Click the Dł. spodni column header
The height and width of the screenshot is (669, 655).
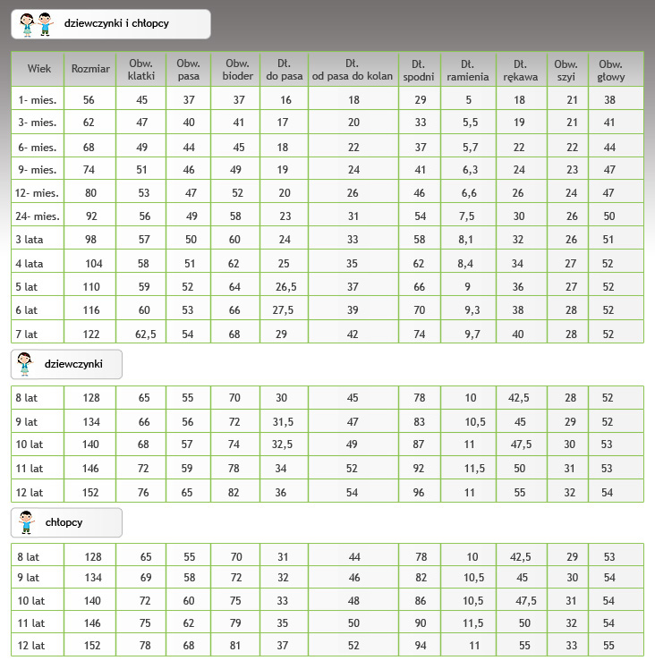coord(419,71)
